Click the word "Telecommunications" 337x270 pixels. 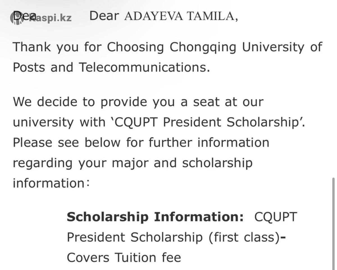[x=144, y=67]
